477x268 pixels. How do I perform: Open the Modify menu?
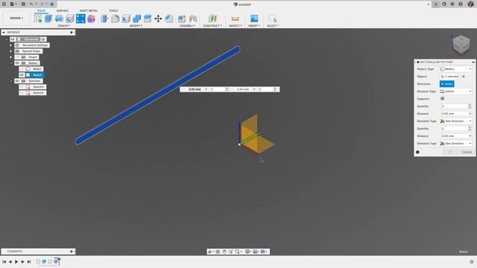136,26
